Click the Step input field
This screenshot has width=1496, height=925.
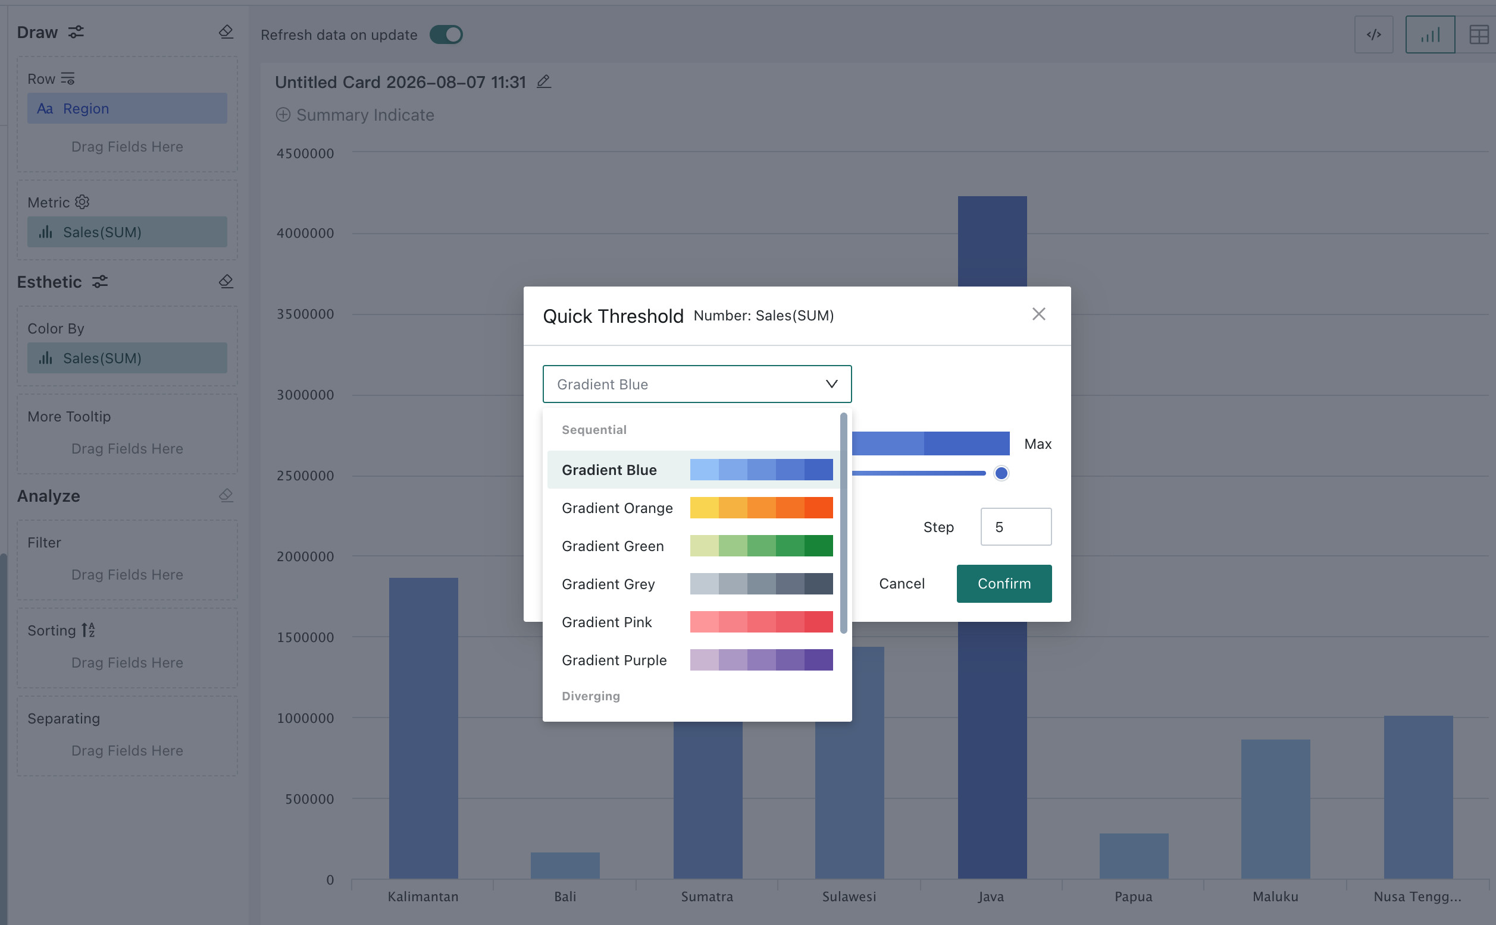(x=1016, y=527)
